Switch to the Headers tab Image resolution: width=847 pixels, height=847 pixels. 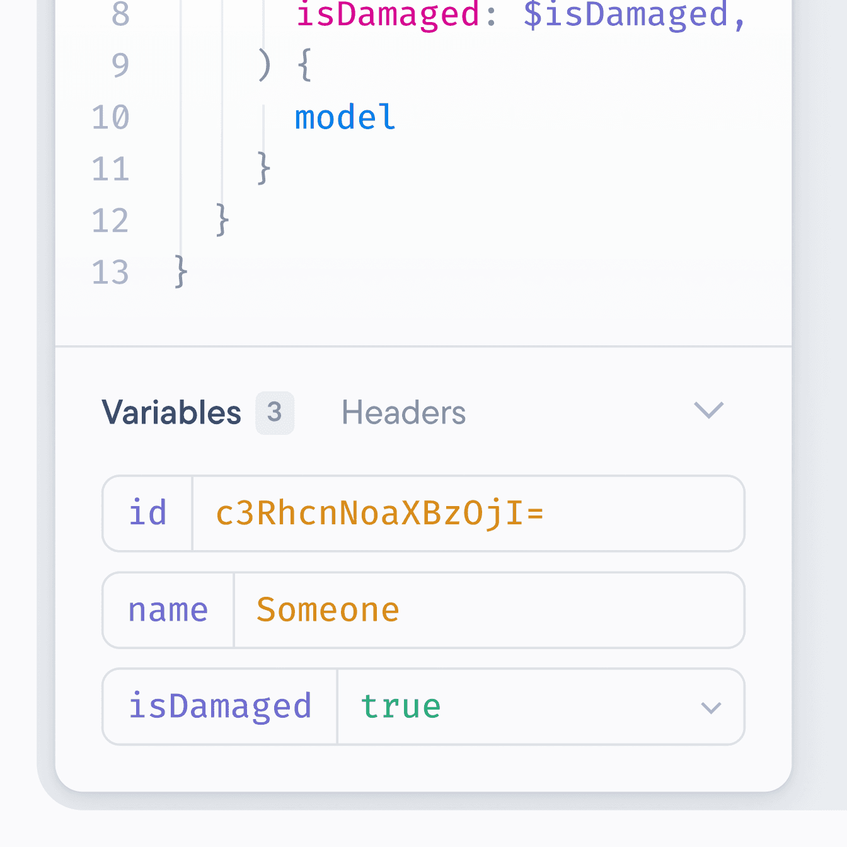403,412
